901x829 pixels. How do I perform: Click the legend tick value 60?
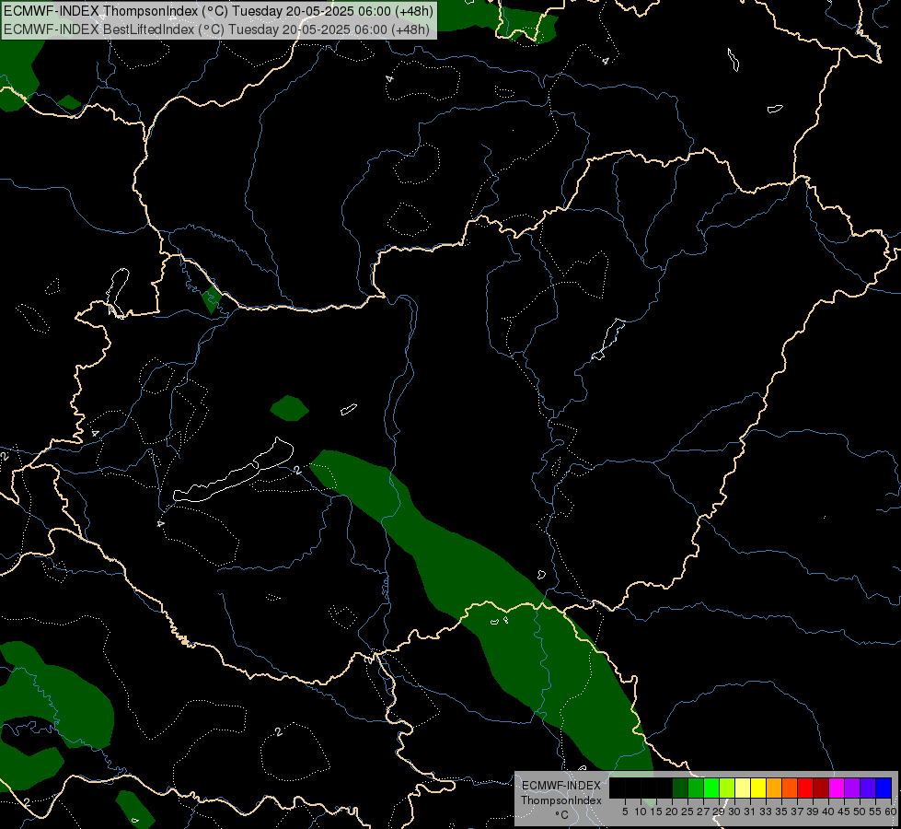[x=890, y=811]
